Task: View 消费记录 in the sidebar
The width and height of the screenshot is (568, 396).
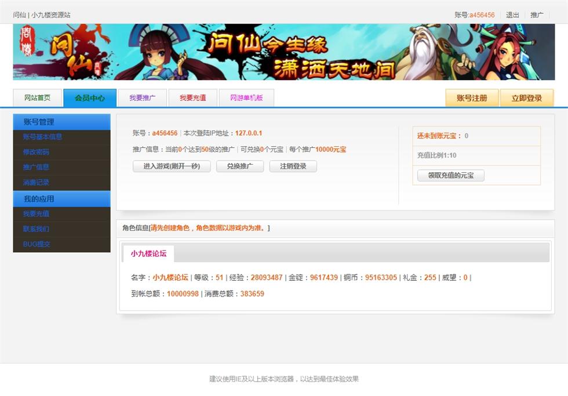Action: pyautogui.click(x=36, y=182)
